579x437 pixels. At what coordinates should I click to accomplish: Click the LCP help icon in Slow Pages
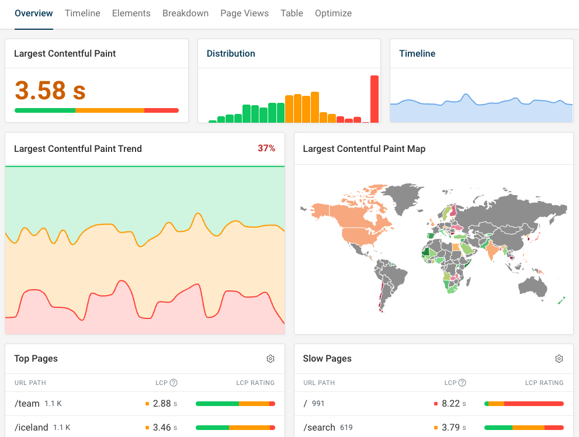(x=461, y=383)
